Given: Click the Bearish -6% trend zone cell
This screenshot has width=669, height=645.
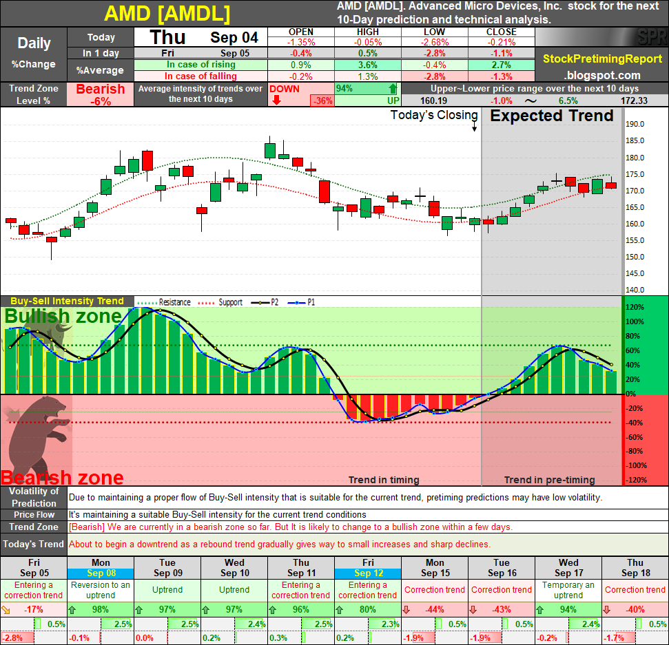Looking at the screenshot, I should tap(101, 94).
